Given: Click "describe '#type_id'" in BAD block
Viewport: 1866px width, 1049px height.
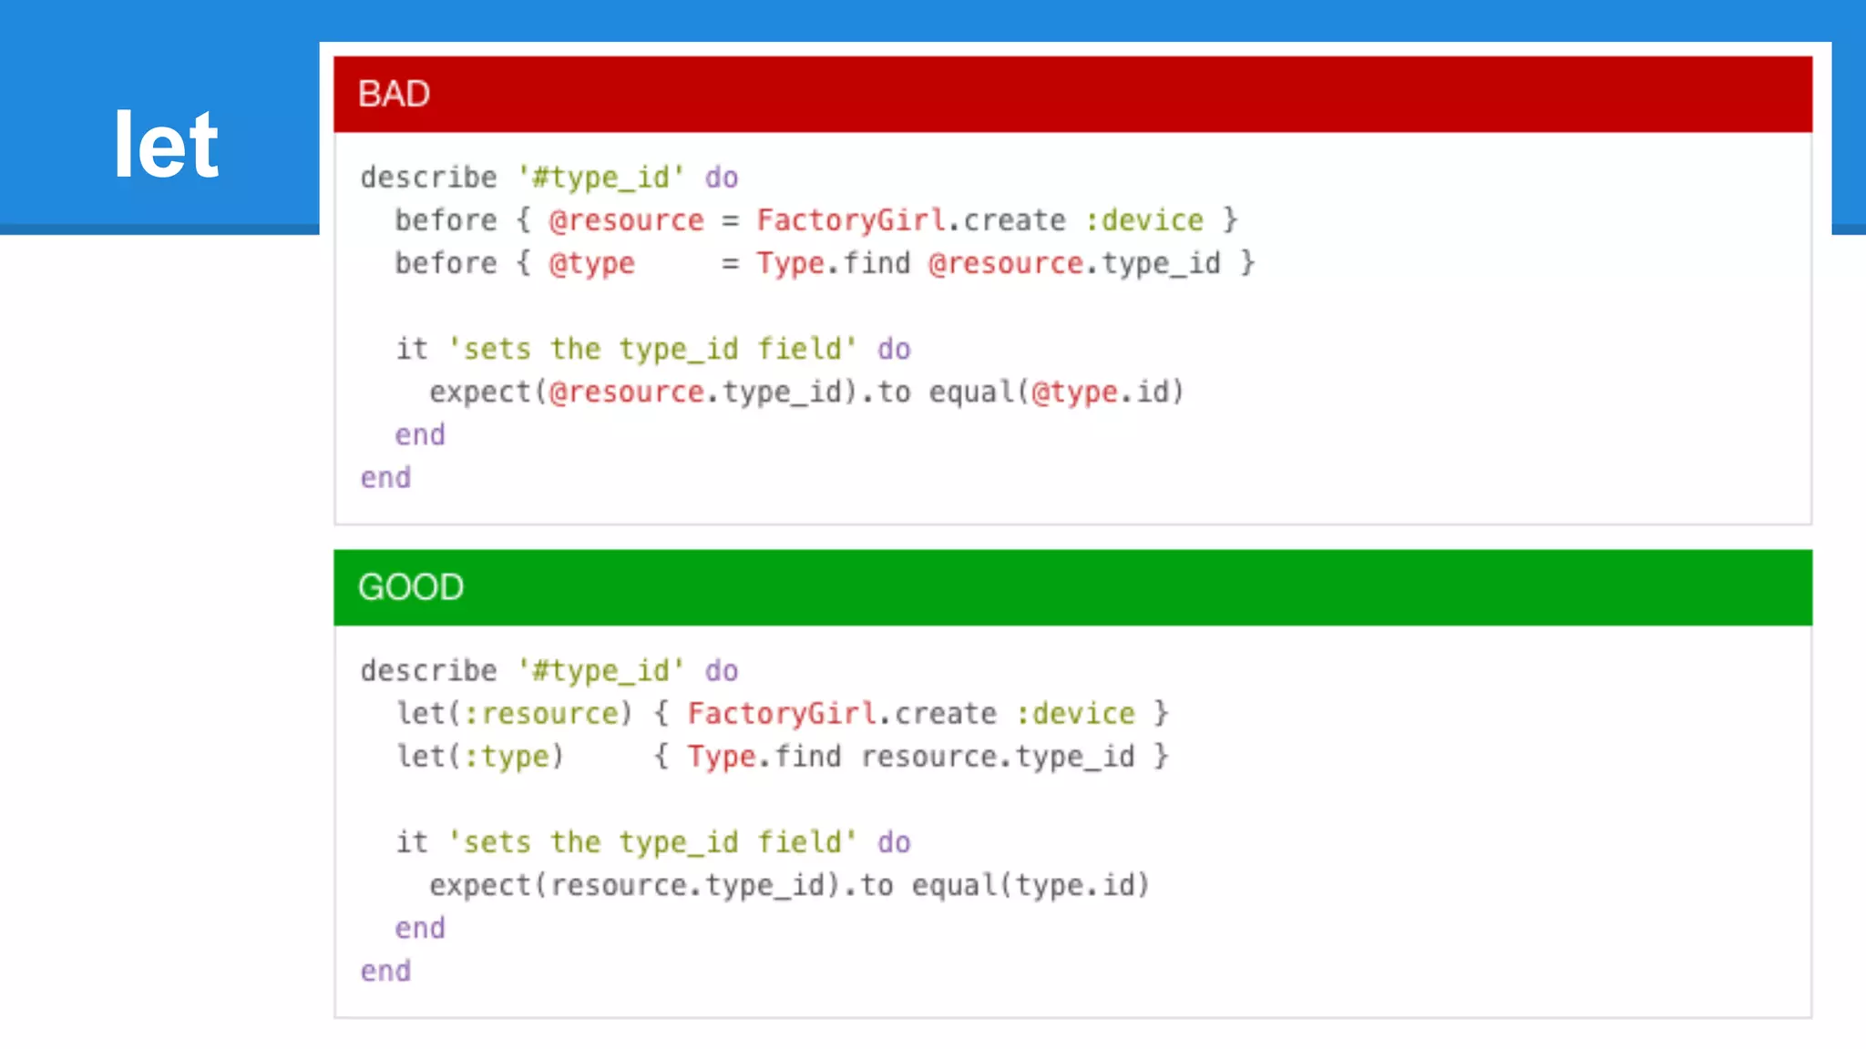Looking at the screenshot, I should (x=521, y=178).
